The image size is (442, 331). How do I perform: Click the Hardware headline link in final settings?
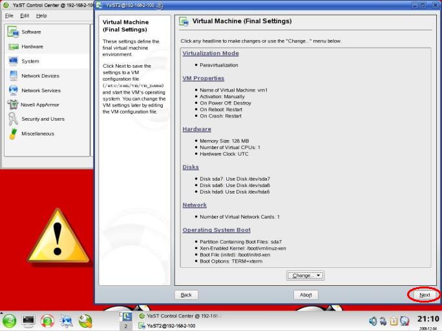[196, 129]
